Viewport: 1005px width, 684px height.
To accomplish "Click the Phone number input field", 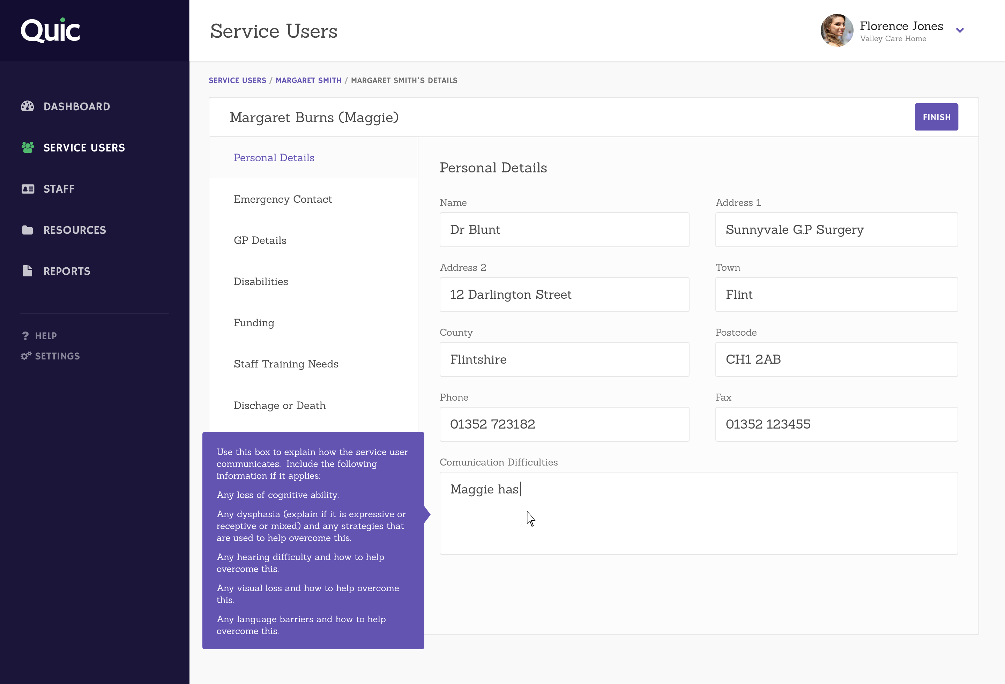I will (564, 424).
